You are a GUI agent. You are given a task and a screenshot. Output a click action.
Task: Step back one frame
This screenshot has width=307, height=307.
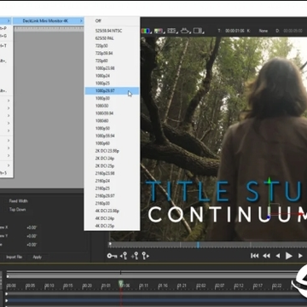pyautogui.click(x=278, y=256)
